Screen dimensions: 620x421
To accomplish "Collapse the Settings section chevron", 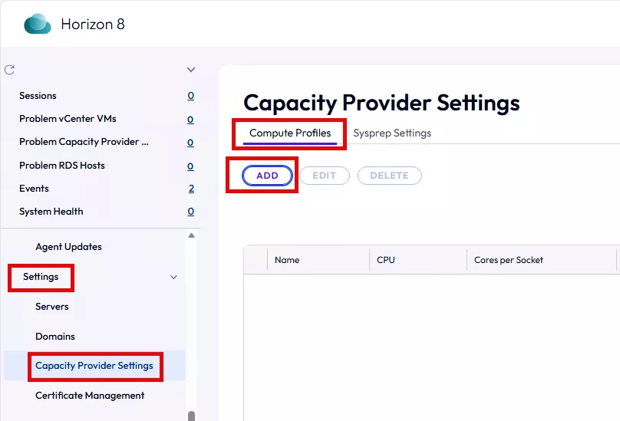I will click(173, 277).
